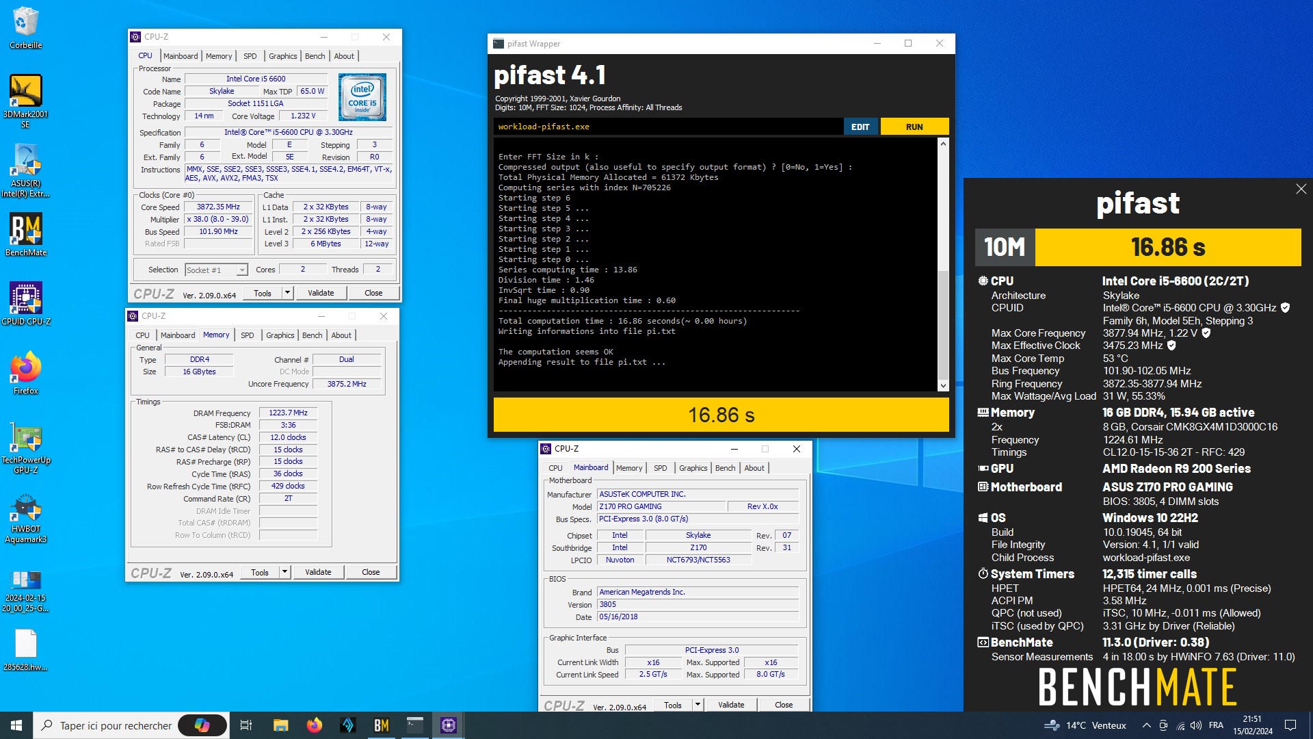The height and width of the screenshot is (739, 1313).
Task: Click scroll-down arrow of pifast console
Action: coord(943,386)
